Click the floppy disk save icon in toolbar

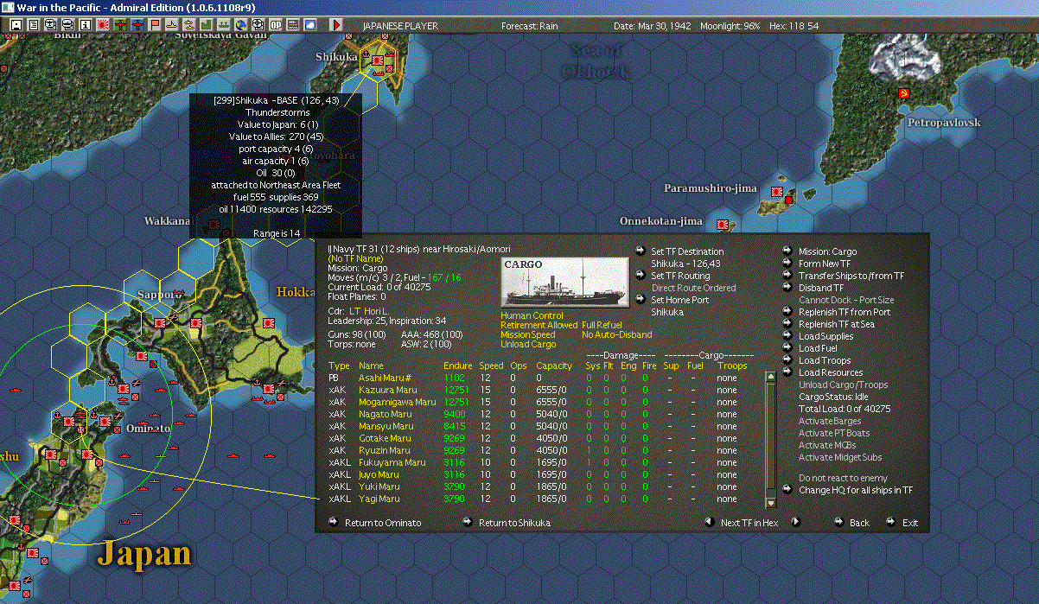point(16,25)
